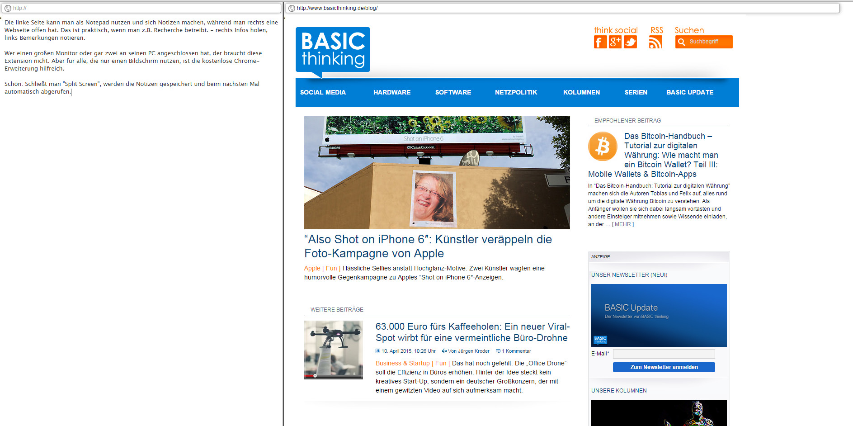Click the small BASIC logo in newsletter banner

click(600, 340)
